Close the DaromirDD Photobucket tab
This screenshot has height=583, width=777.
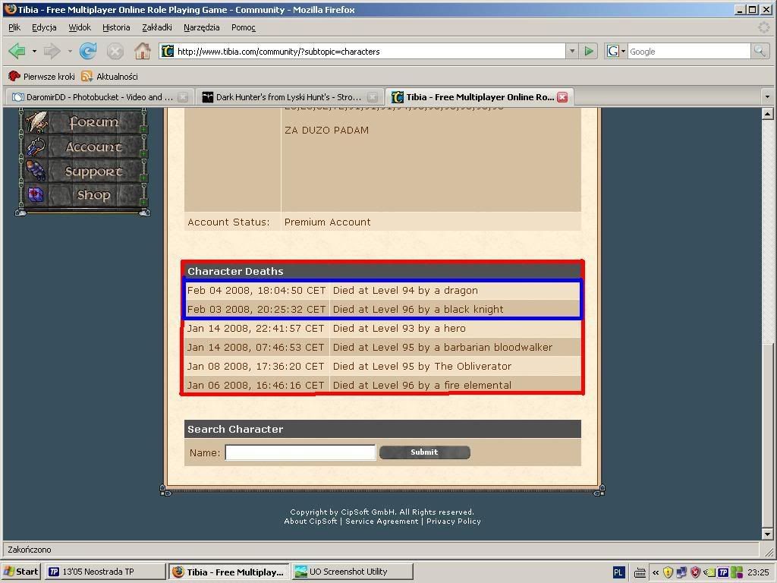[183, 97]
